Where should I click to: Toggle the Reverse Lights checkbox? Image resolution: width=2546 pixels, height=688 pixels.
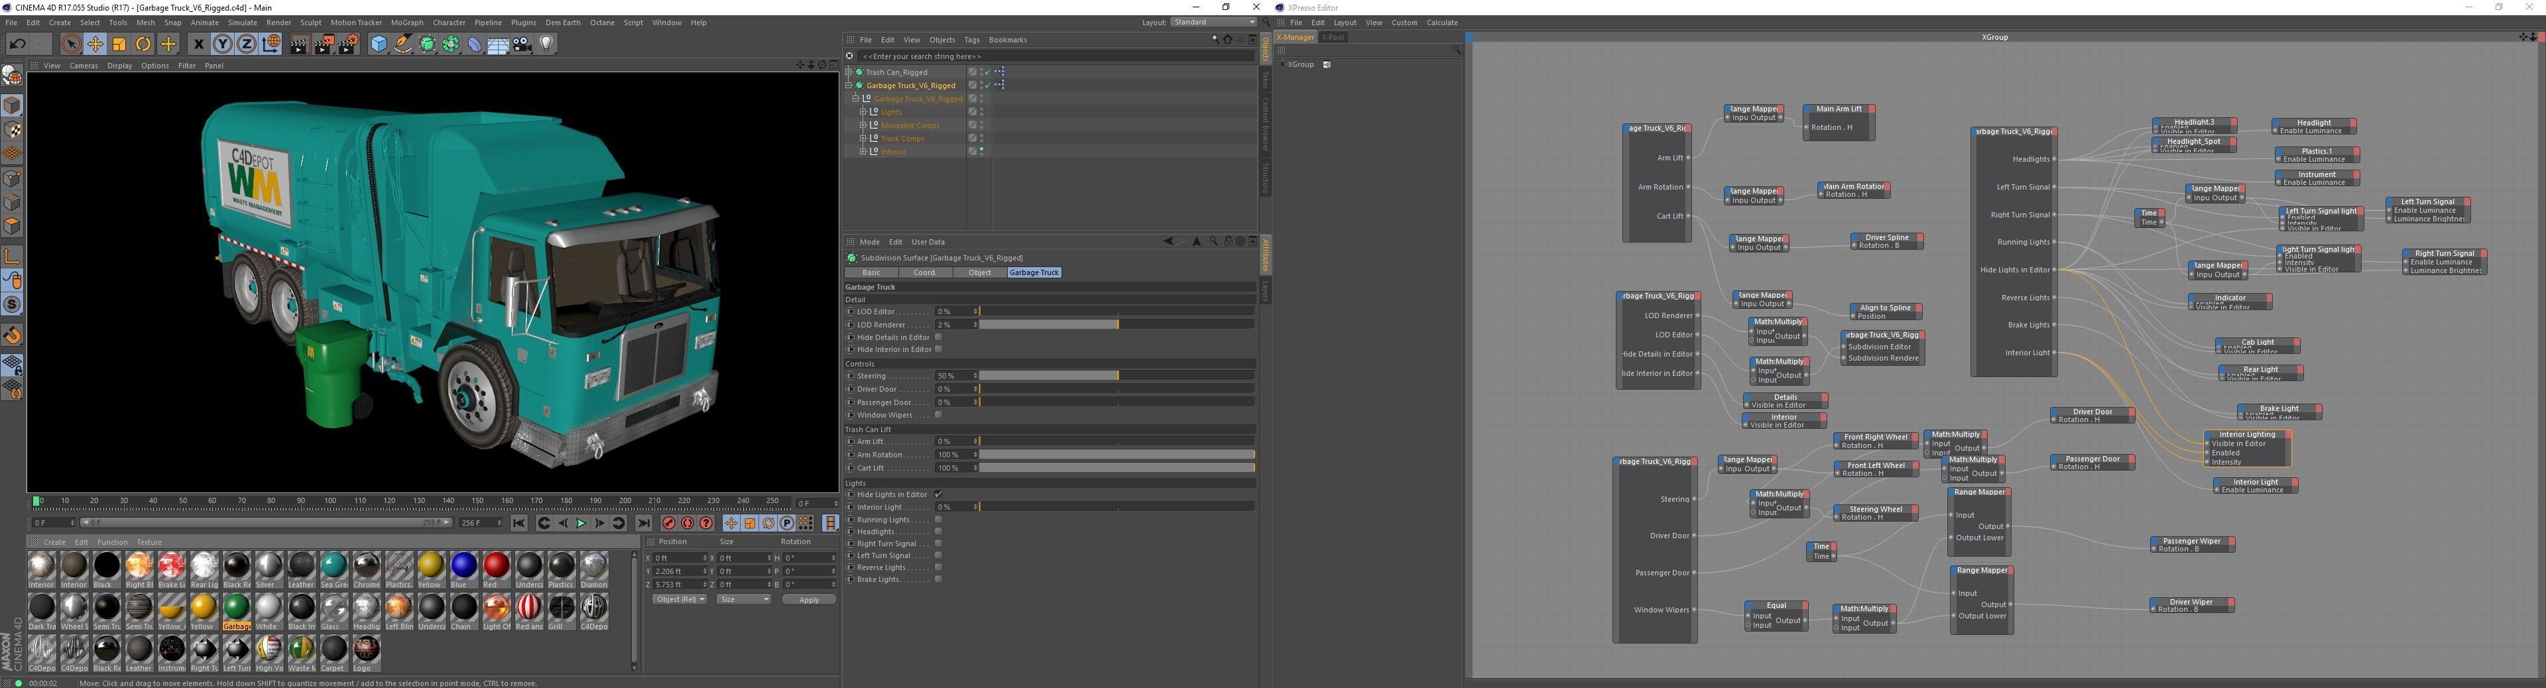[x=938, y=567]
